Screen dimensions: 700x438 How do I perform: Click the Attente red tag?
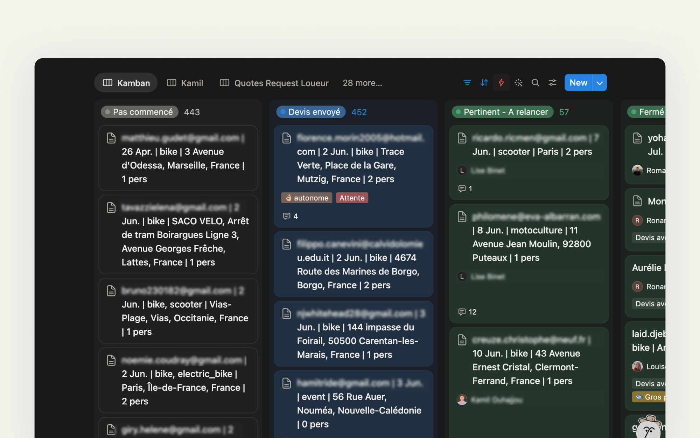pyautogui.click(x=352, y=198)
